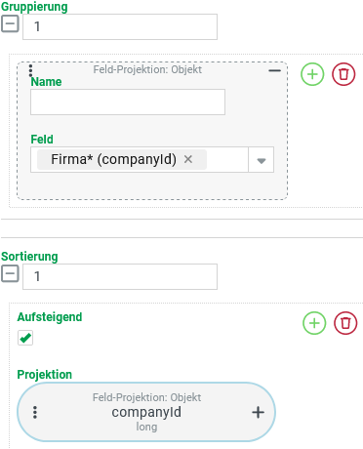Click the companyId long projection pill
This screenshot has width=363, height=449.
(146, 412)
